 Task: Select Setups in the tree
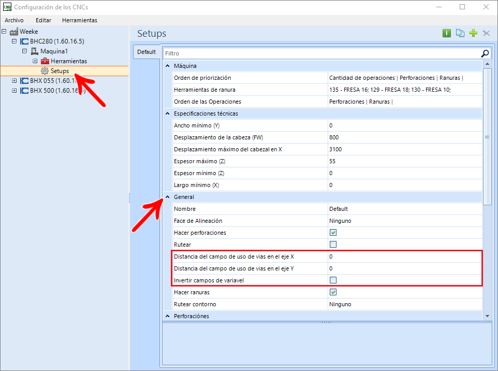(60, 71)
